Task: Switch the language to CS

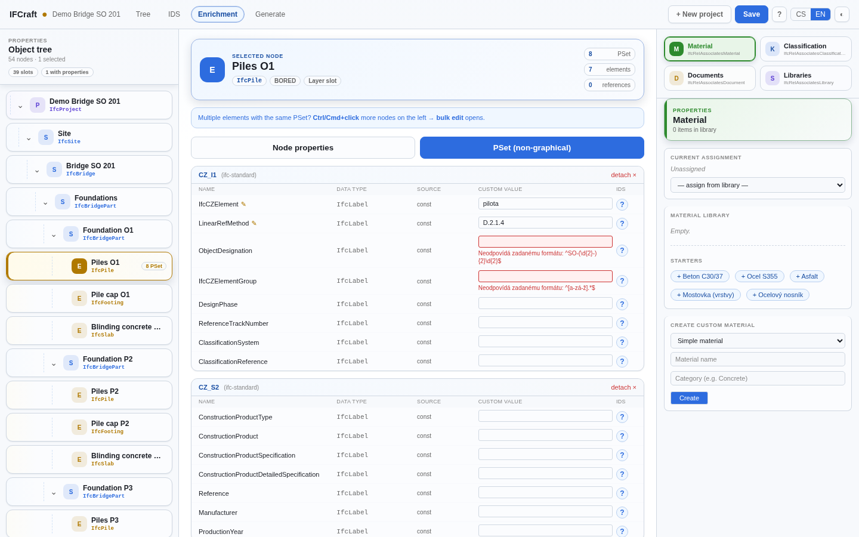Action: [801, 14]
